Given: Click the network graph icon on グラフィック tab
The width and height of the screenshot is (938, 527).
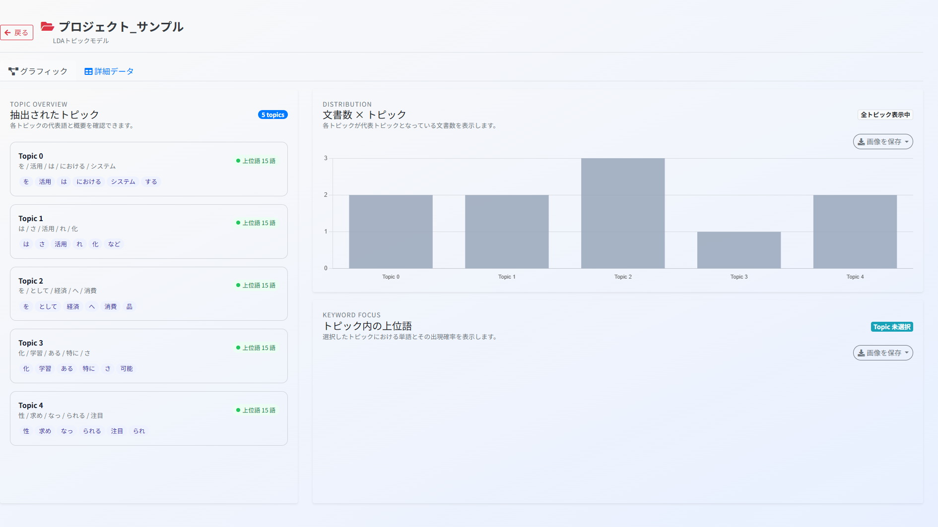Looking at the screenshot, I should (13, 71).
